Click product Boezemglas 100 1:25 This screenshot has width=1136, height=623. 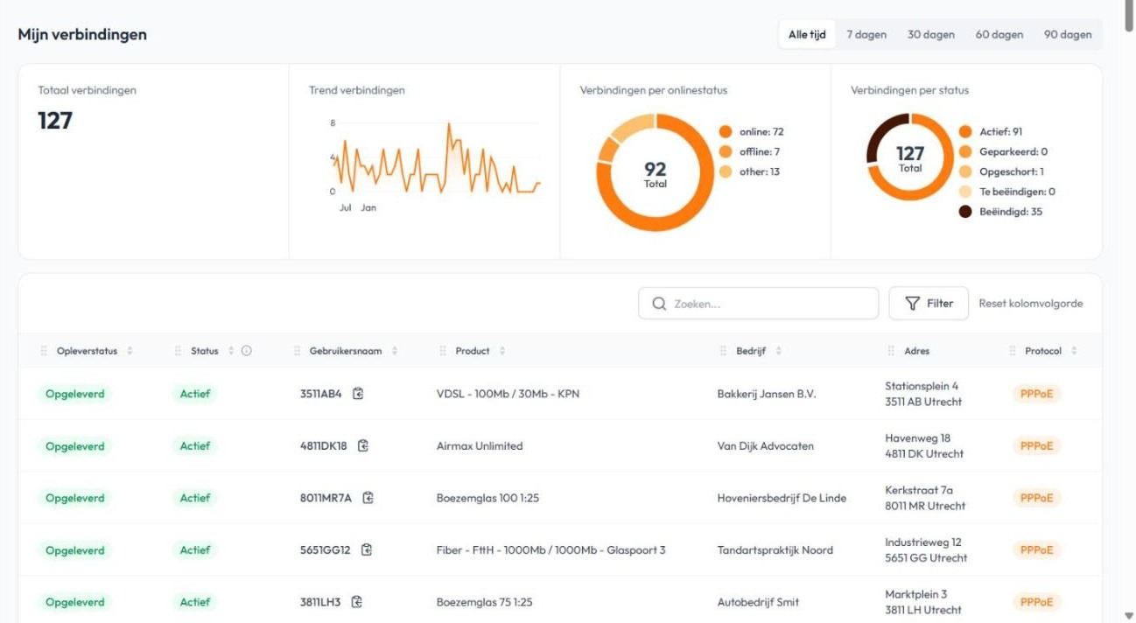[x=487, y=498]
